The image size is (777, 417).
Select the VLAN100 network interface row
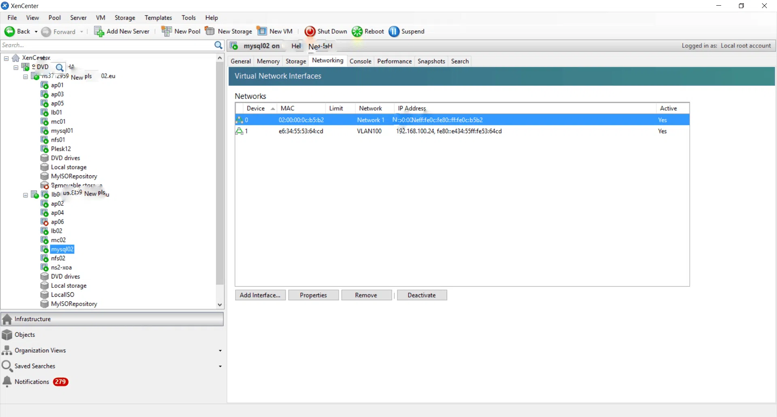(462, 131)
